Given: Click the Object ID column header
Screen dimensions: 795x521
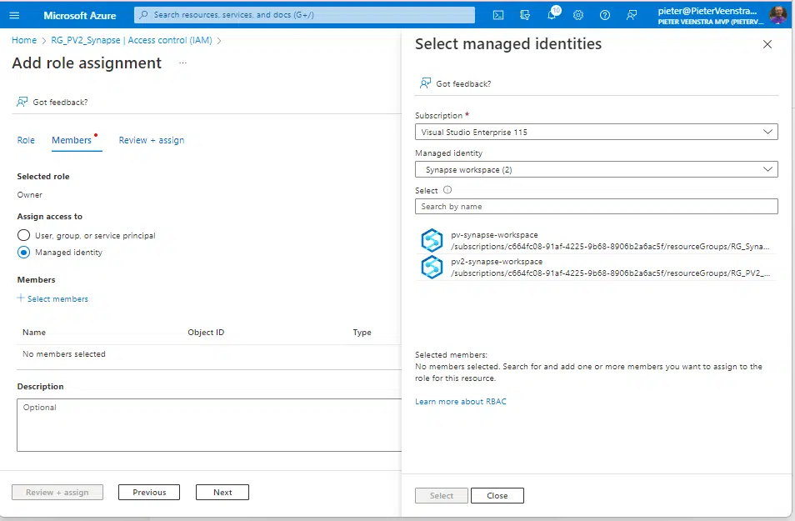Looking at the screenshot, I should 206,333.
